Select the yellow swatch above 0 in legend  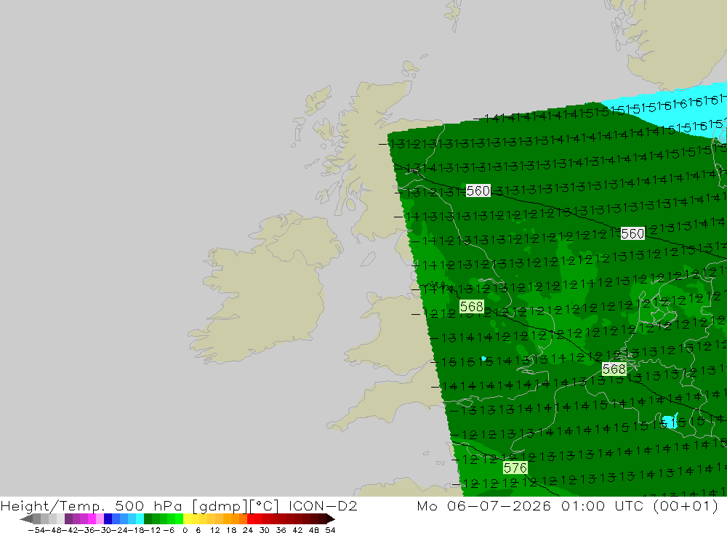click(x=188, y=518)
